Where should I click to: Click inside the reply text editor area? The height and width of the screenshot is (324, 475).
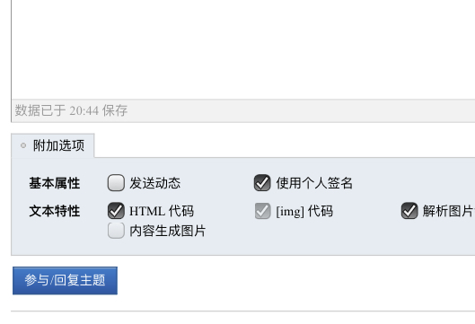[243, 48]
